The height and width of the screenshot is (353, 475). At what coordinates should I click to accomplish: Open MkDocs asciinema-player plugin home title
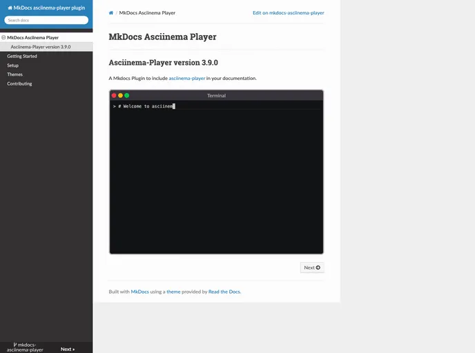point(46,8)
